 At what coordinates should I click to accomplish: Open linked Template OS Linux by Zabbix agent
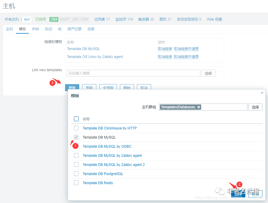point(95,57)
